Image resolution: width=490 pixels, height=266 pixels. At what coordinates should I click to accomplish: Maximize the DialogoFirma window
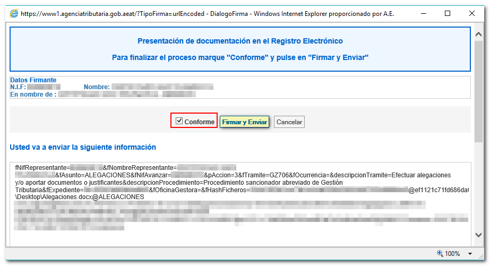pyautogui.click(x=448, y=13)
